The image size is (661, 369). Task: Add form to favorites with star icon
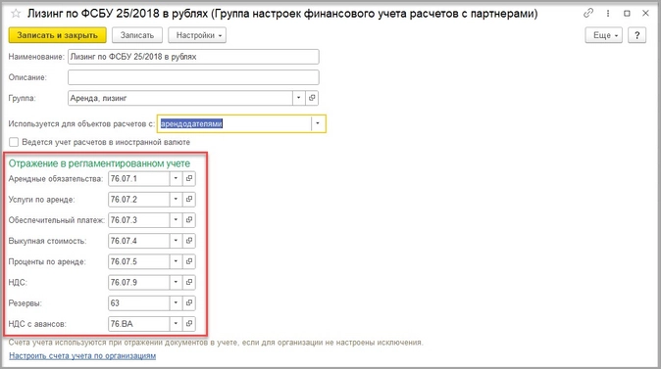pos(16,14)
